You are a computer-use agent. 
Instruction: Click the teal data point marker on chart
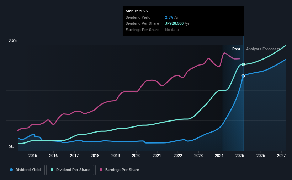coord(243,64)
